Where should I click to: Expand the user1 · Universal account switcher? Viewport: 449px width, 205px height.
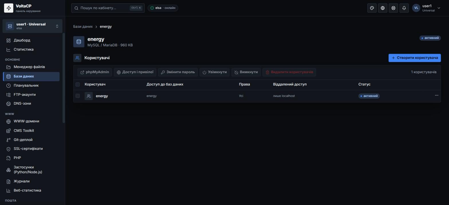point(33,26)
